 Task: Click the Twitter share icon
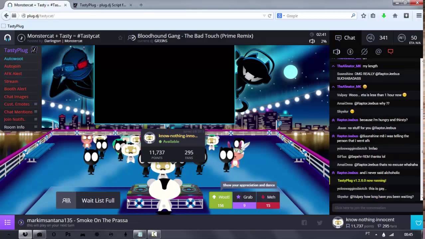pos(320,223)
